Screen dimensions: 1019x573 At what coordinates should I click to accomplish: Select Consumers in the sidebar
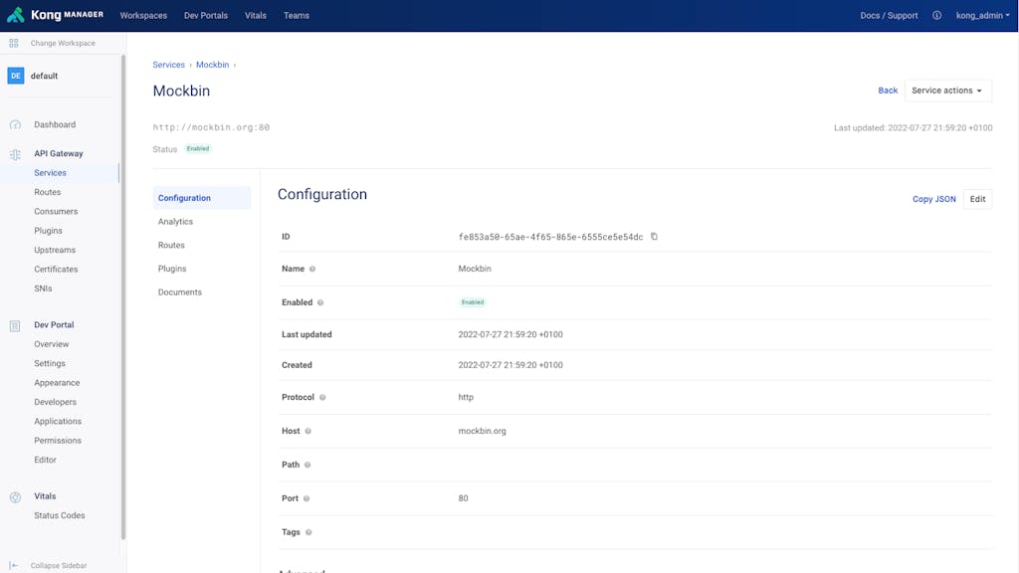56,212
